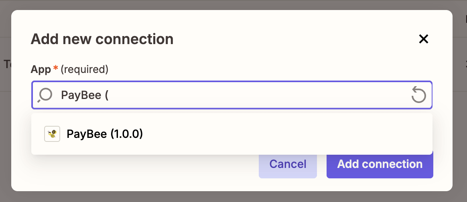Click the "(required)" text next to App
Image resolution: width=467 pixels, height=202 pixels.
(84, 69)
